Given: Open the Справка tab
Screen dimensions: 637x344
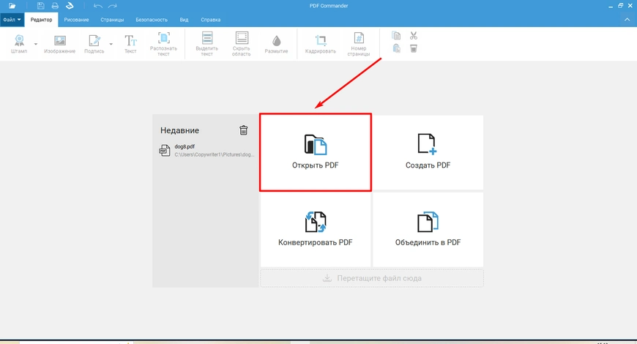Looking at the screenshot, I should click(210, 20).
